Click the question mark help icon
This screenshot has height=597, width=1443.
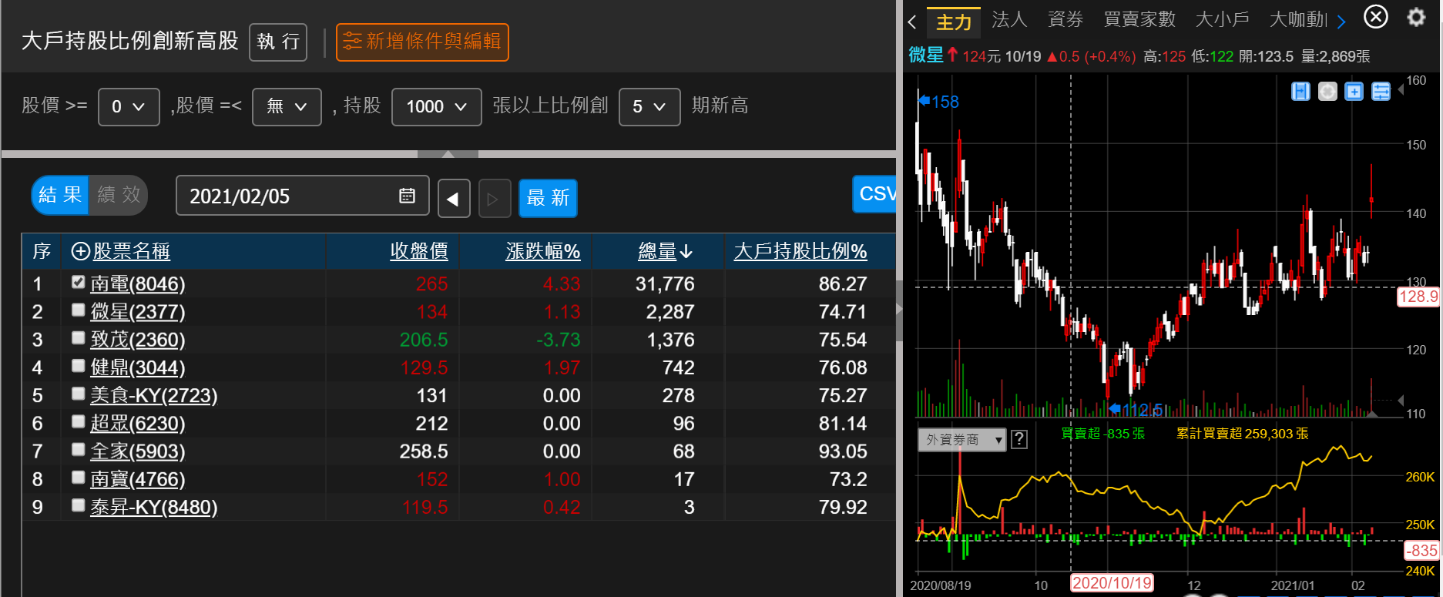[1019, 439]
